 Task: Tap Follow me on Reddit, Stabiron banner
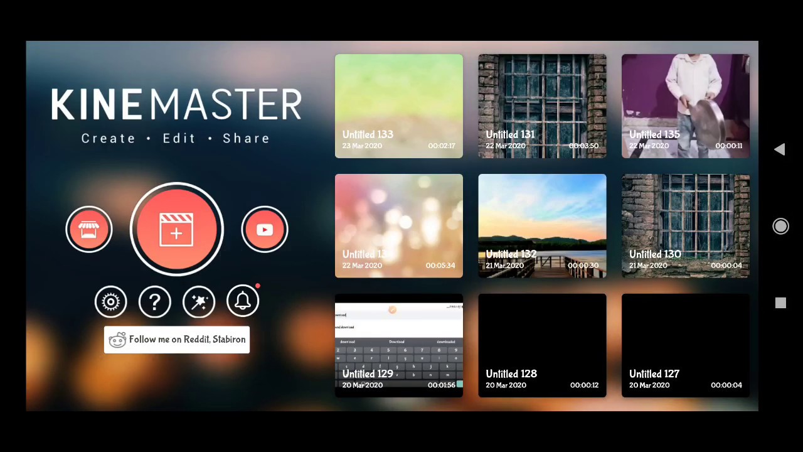(177, 340)
